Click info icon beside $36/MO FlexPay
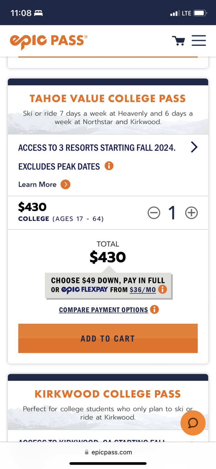The height and width of the screenshot is (469, 216). 163,289
